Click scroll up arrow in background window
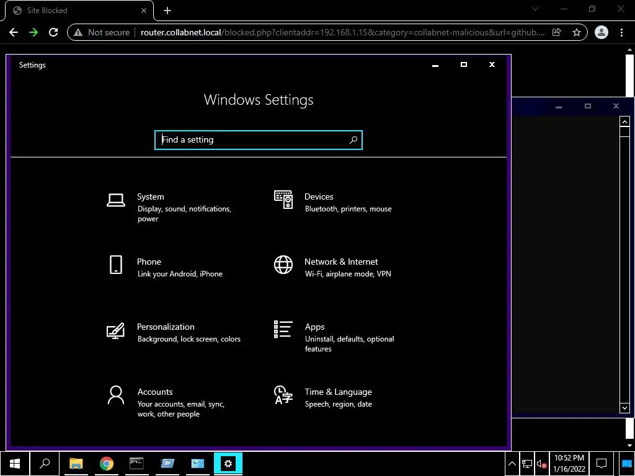The width and height of the screenshot is (635, 476). coord(624,121)
